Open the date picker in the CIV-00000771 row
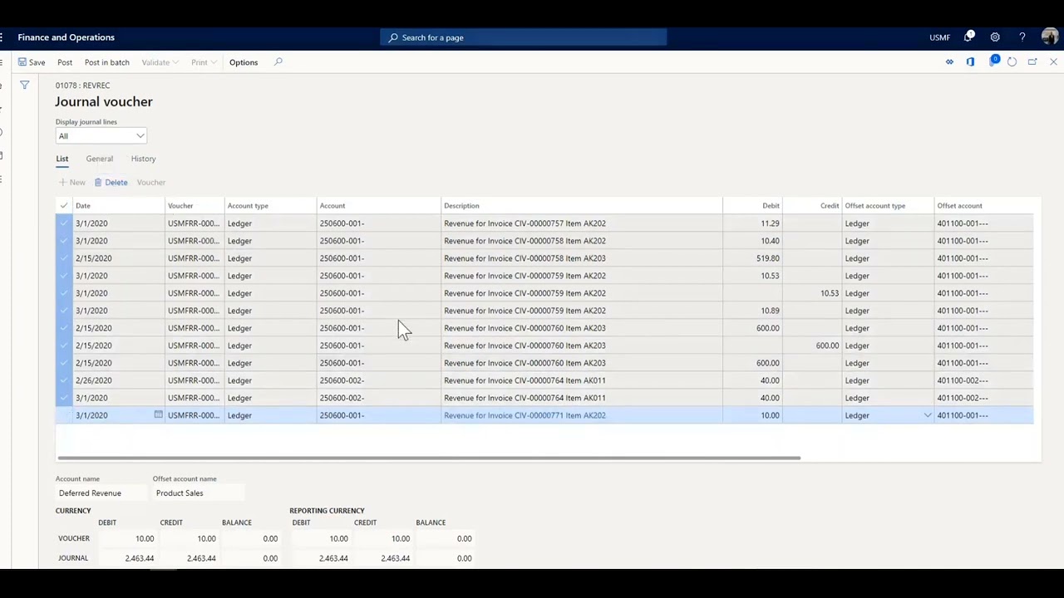Screen dimensions: 1064x598 click(x=158, y=414)
